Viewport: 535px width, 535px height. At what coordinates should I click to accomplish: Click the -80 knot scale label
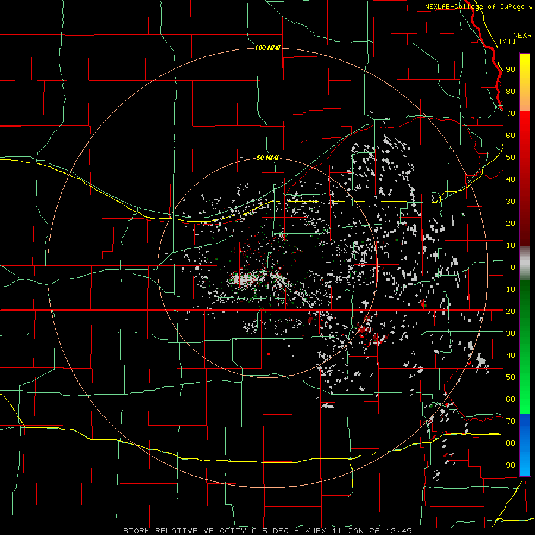click(x=508, y=443)
